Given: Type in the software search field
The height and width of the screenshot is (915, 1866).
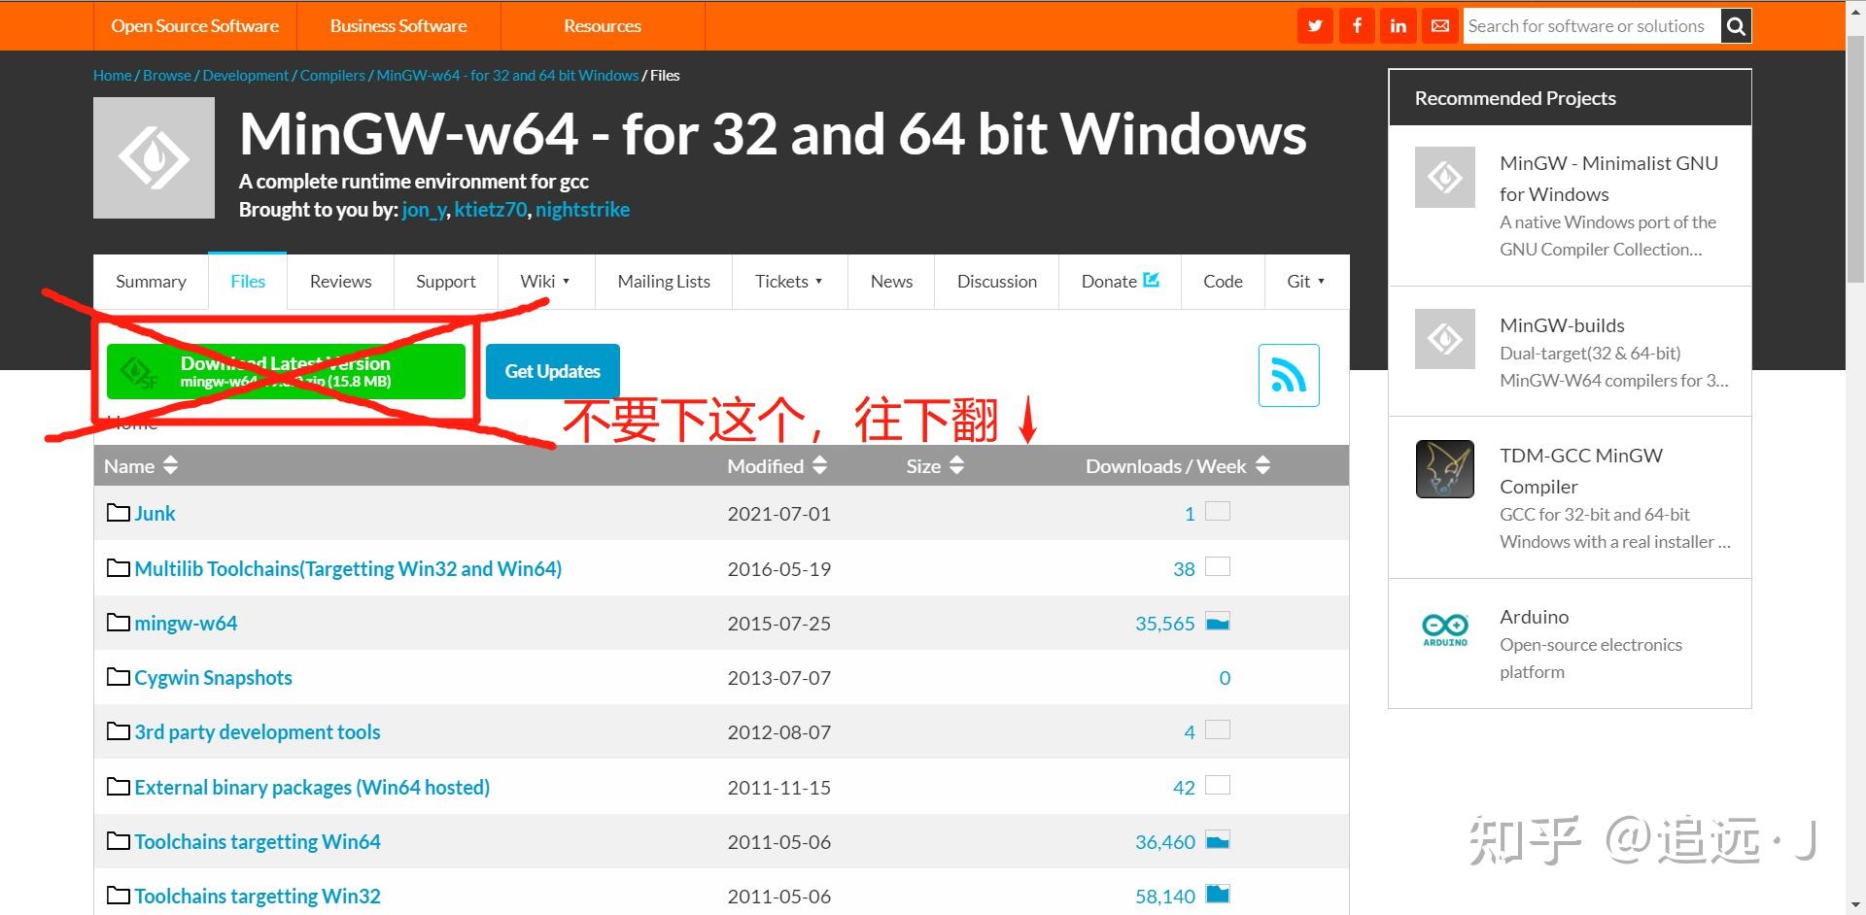Looking at the screenshot, I should [x=1584, y=25].
